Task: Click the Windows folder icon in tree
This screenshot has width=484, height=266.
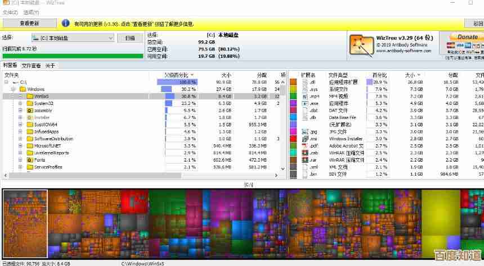Action: point(23,89)
